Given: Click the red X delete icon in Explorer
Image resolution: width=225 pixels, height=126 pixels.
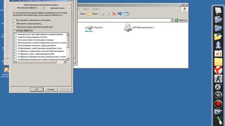Looking at the screenshot, I should tap(114, 14).
